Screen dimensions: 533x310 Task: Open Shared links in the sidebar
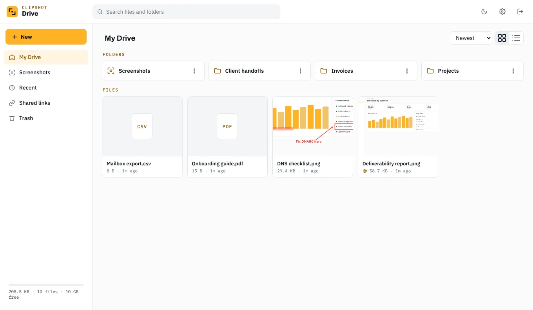[x=46, y=103]
